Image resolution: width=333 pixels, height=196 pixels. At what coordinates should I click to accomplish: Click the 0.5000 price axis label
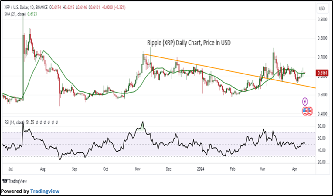click(322, 95)
